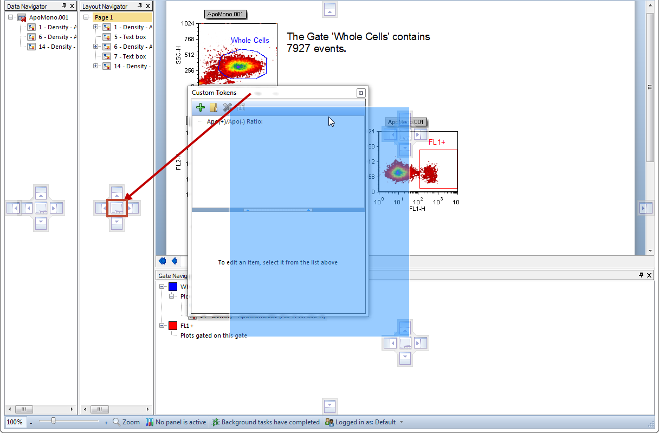Select the Apo(+)/Apo(-) Ratio token

(x=235, y=121)
